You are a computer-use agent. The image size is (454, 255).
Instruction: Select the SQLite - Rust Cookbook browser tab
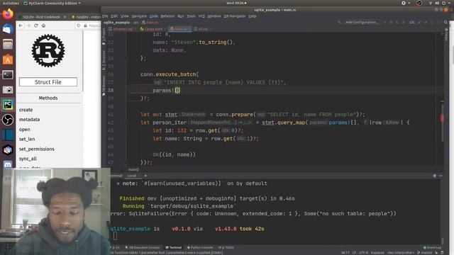click(x=42, y=17)
